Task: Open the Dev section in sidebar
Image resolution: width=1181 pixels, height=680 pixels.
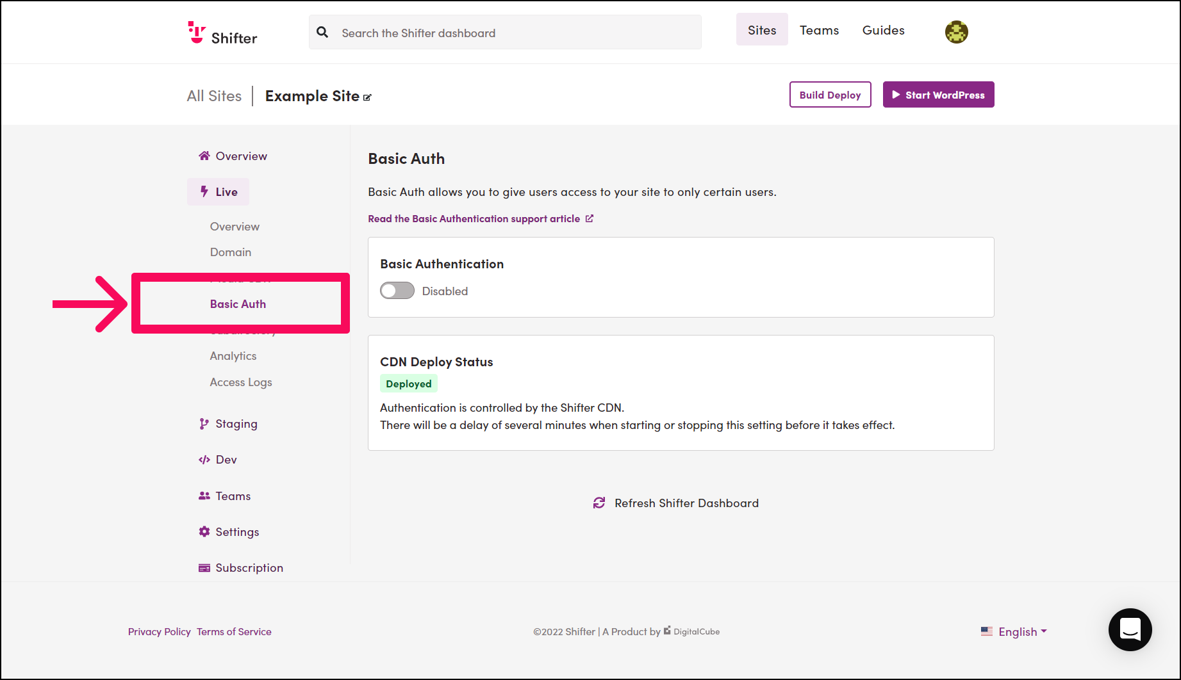Action: click(218, 460)
